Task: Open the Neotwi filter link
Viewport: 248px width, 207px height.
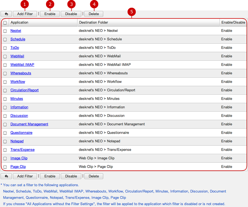Action: [x=16, y=31]
